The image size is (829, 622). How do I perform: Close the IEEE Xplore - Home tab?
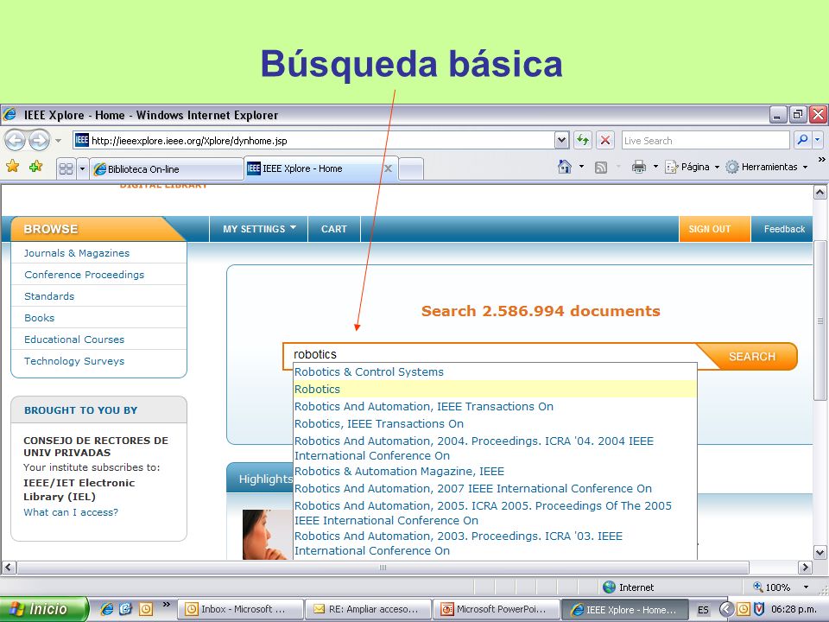388,168
